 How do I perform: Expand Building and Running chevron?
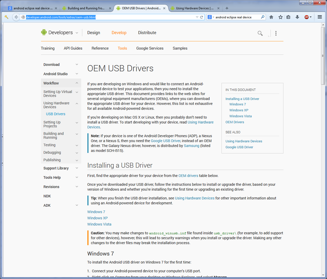click(x=77, y=134)
